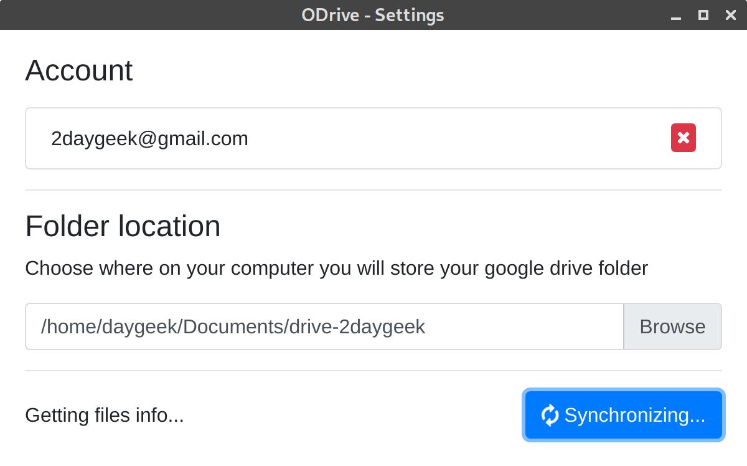
Task: Minimize the ODrive Settings window
Action: [675, 15]
